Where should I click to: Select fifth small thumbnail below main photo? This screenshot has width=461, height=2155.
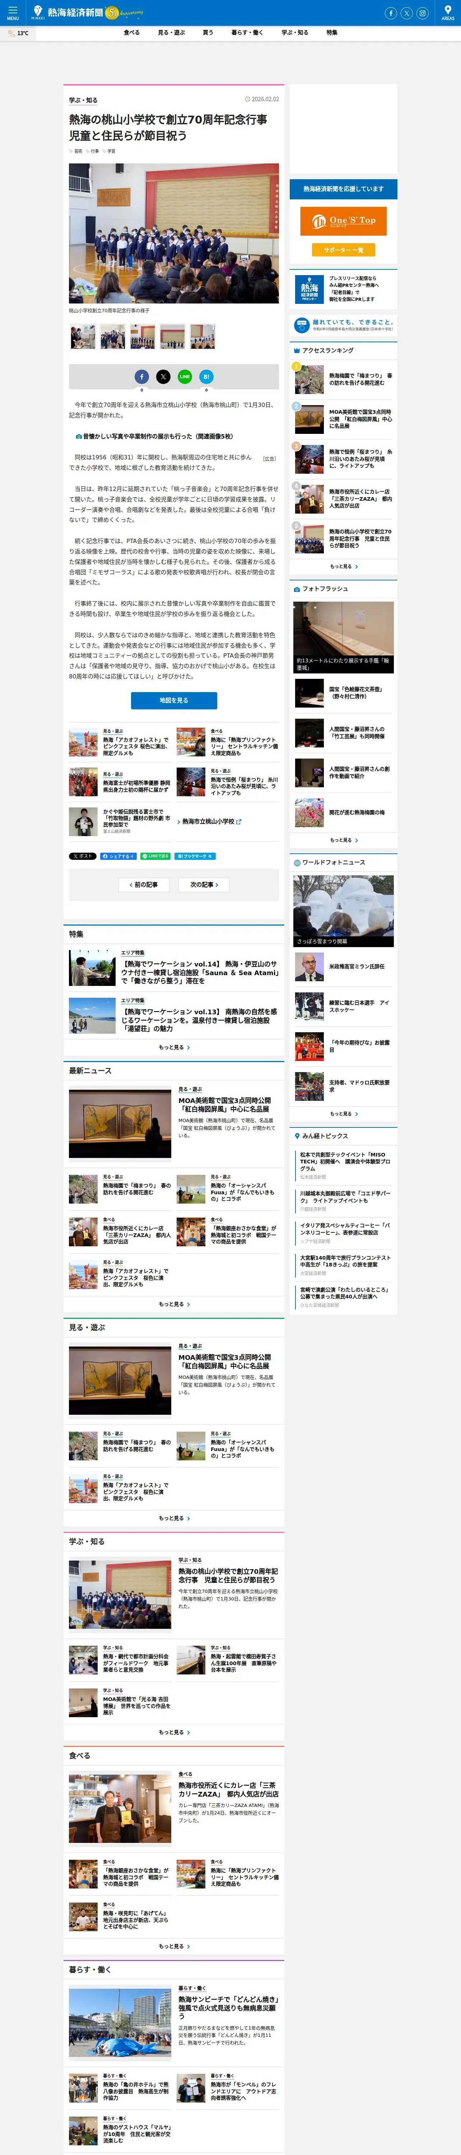pyautogui.click(x=202, y=336)
